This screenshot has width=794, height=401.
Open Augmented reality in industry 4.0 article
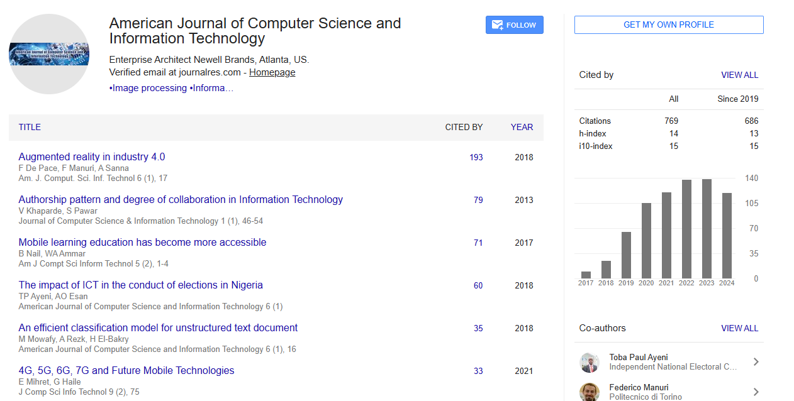click(x=92, y=157)
